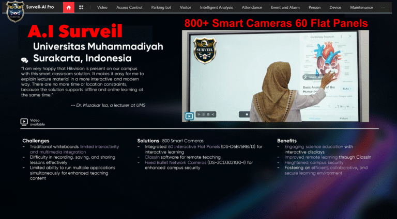Click the Solutions heading
Viewport: 397px width, 219px height.
click(x=148, y=141)
